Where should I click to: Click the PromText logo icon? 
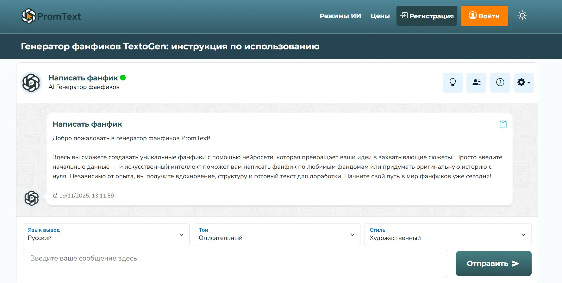pos(28,16)
